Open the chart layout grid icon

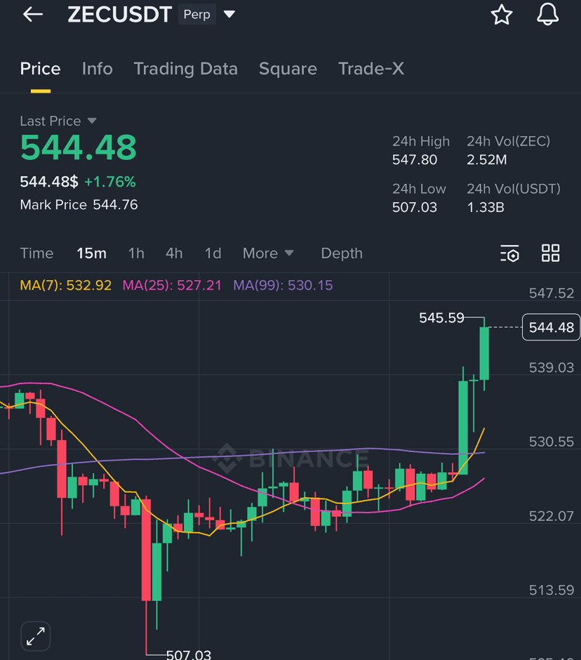(550, 253)
